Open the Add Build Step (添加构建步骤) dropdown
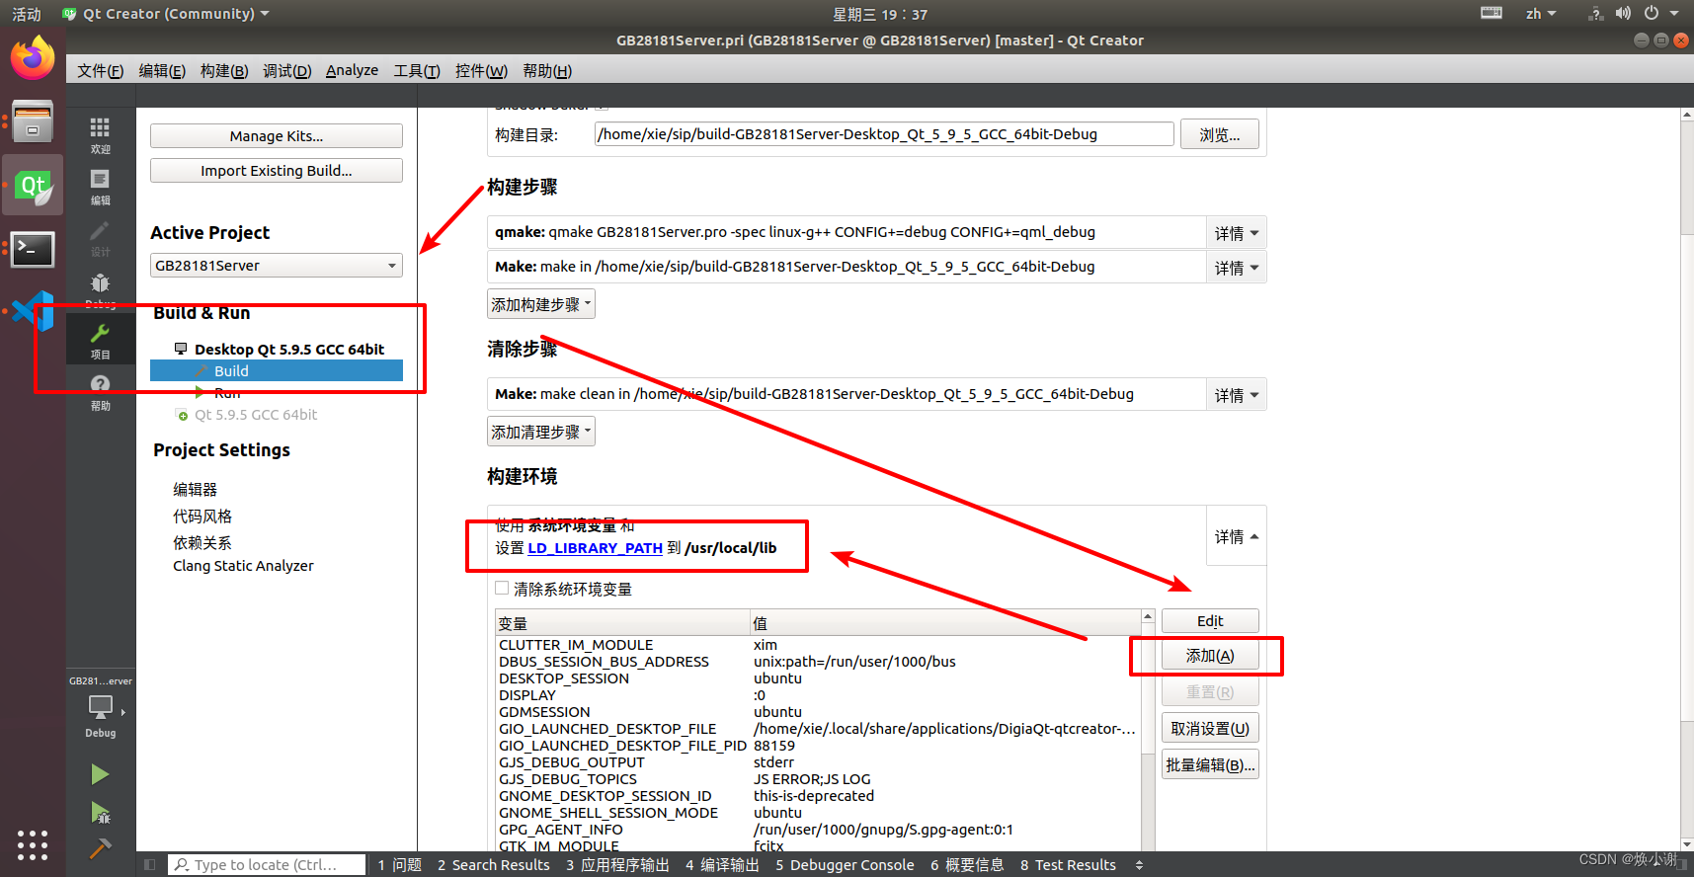The image size is (1694, 877). pyautogui.click(x=541, y=304)
